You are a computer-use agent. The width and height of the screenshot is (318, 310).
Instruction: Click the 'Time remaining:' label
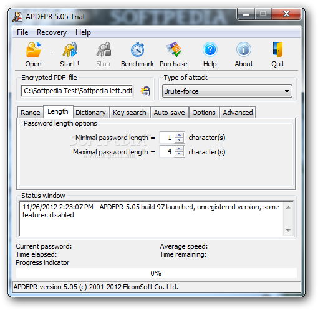click(183, 254)
